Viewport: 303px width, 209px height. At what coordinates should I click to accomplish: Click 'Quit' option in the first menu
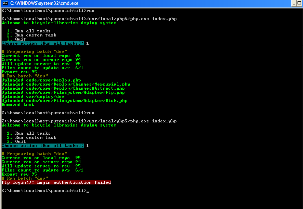point(21,39)
